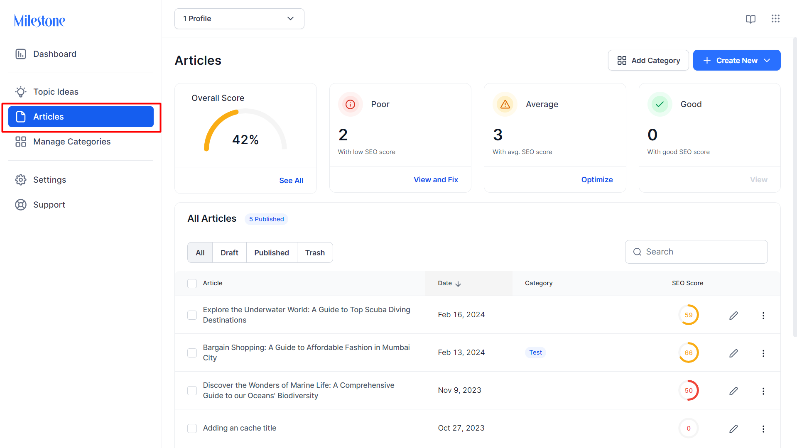Viewport: 797px width, 448px height.
Task: Click the Add Category button
Action: click(x=648, y=61)
